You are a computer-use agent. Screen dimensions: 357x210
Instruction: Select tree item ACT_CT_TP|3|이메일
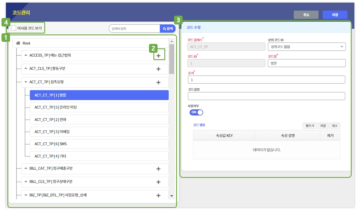pos(99,132)
